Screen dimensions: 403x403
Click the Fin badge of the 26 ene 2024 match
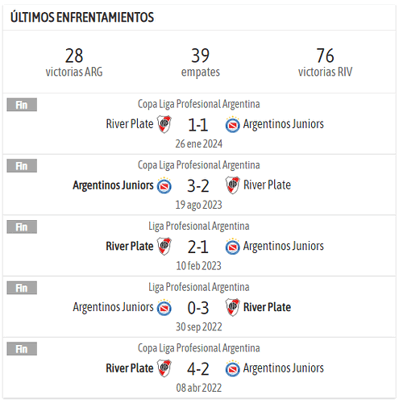pyautogui.click(x=22, y=105)
